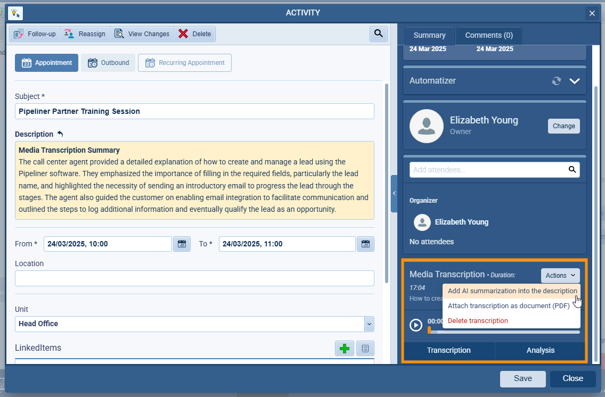Select the Reassign icon in the toolbar
This screenshot has width=605, height=397.
[x=69, y=34]
